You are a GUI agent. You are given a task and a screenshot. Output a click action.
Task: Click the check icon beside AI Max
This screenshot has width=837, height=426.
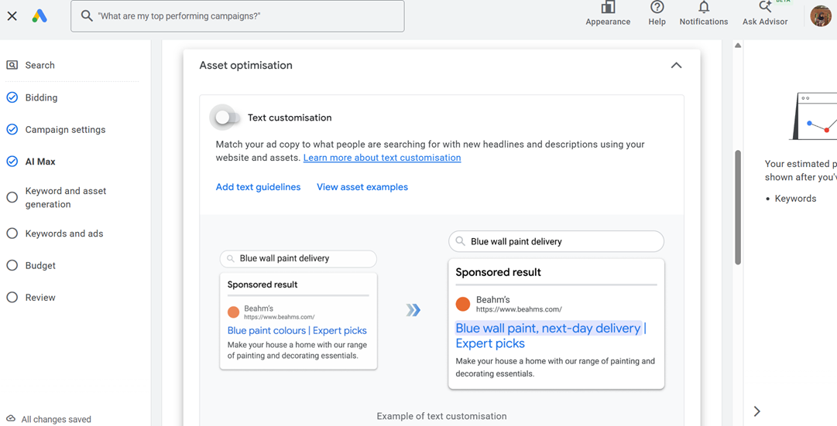12,162
